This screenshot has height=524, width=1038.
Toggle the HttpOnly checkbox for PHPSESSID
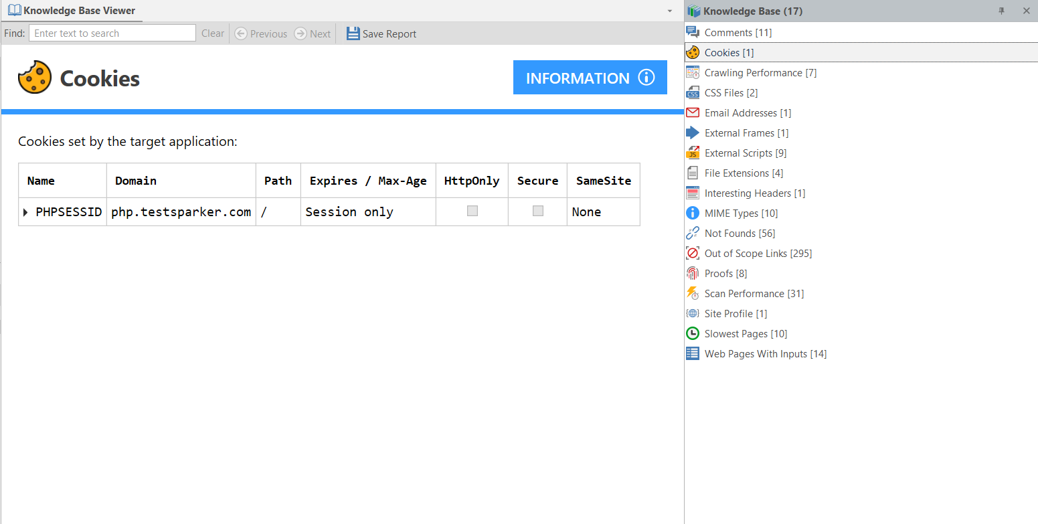point(471,211)
